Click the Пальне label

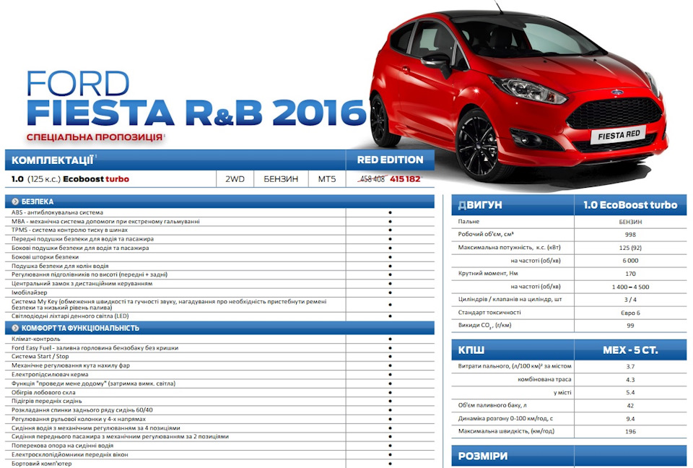pyautogui.click(x=468, y=222)
